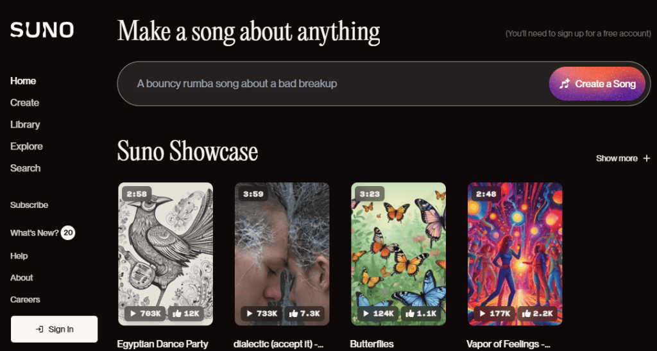Image resolution: width=657 pixels, height=351 pixels.
Task: Play the Butterflies track
Action: click(377, 313)
